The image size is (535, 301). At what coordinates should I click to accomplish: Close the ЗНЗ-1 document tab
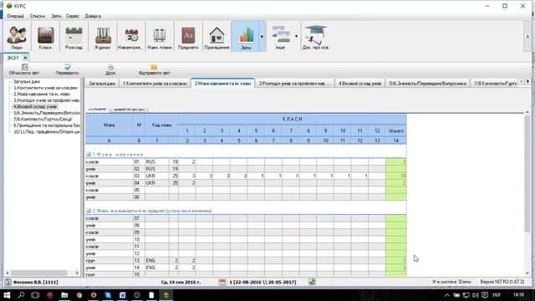pyautogui.click(x=25, y=58)
